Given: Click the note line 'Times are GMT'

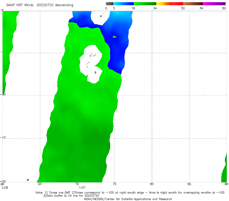Looking at the screenshot, I should click(x=60, y=193).
